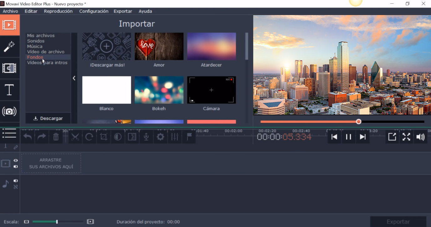Click the microphone icon to record audio

tap(146, 137)
